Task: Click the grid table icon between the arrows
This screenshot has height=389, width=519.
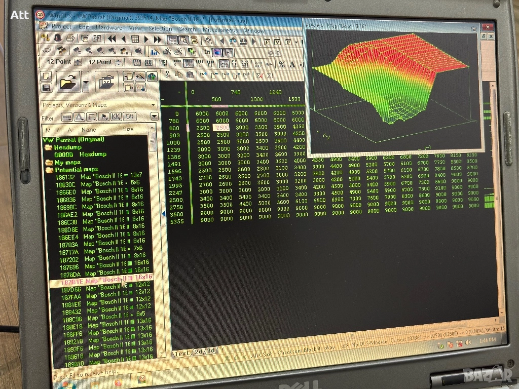Action: click(135, 39)
